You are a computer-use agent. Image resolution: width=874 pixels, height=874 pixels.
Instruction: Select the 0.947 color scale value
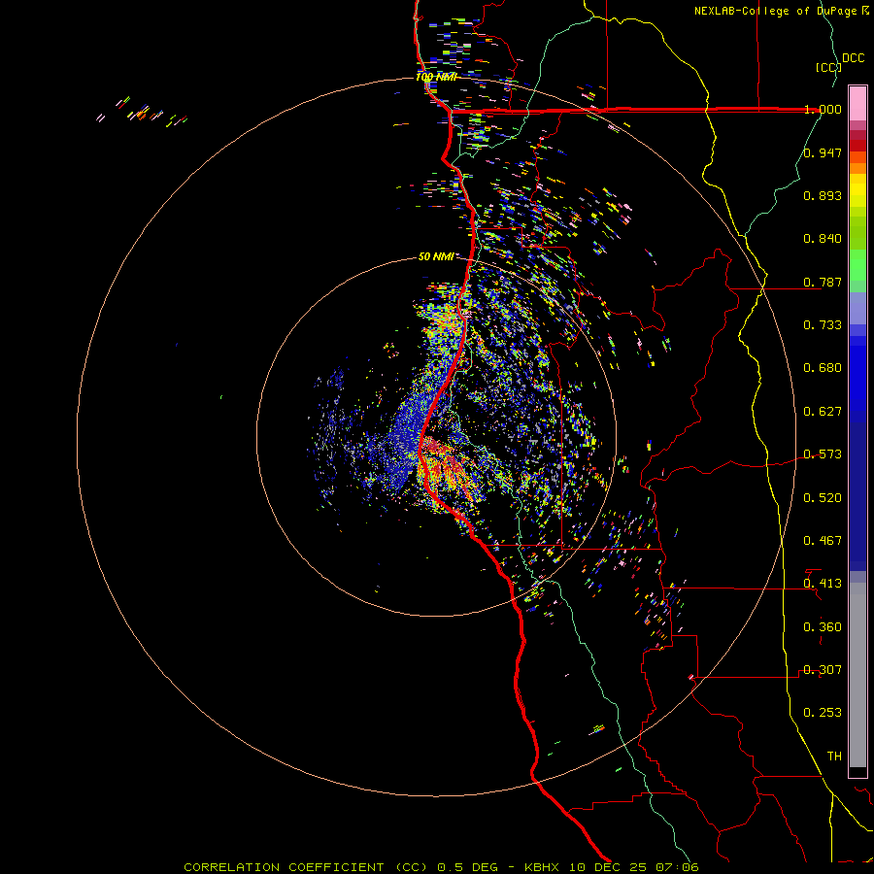pos(823,152)
